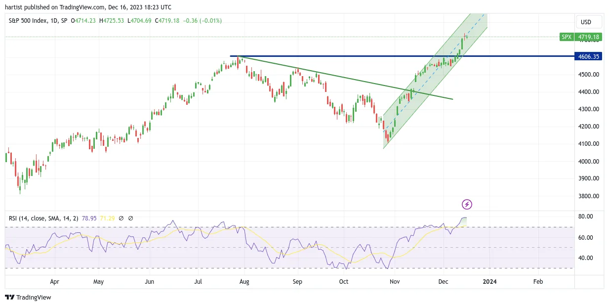Click the green SPX symbol tag
The height and width of the screenshot is (306, 609).
click(x=566, y=37)
